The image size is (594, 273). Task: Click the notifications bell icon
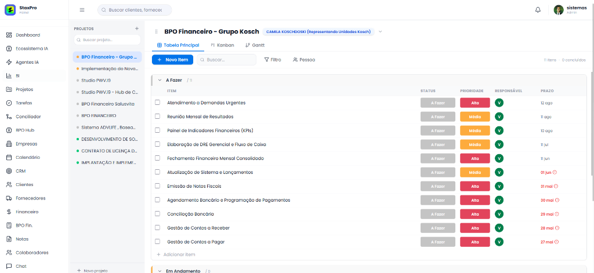pos(538,10)
